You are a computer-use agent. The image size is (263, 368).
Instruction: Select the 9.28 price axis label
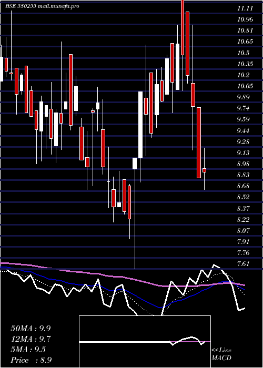coord(244,142)
